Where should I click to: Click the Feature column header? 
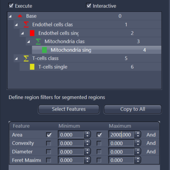tap(21, 126)
